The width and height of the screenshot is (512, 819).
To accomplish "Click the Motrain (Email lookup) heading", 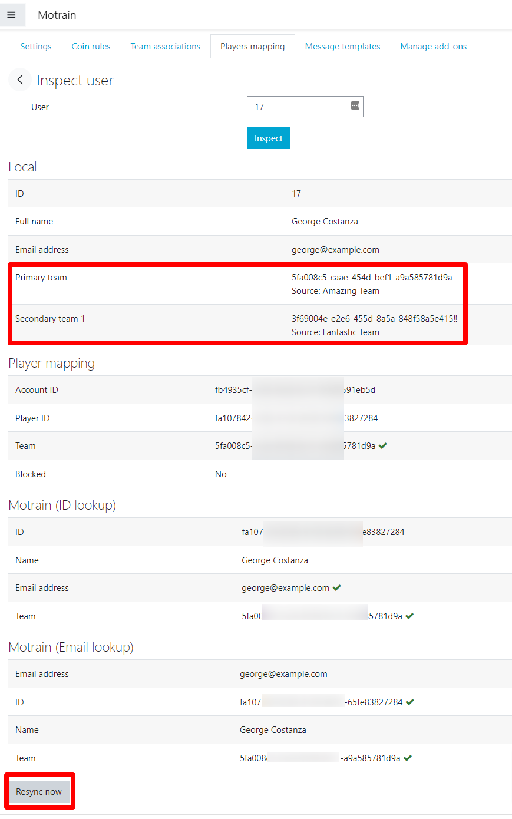I will click(71, 648).
